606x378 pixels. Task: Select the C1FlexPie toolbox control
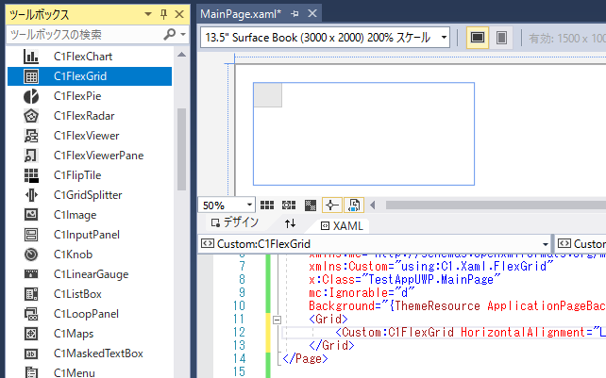(x=77, y=96)
